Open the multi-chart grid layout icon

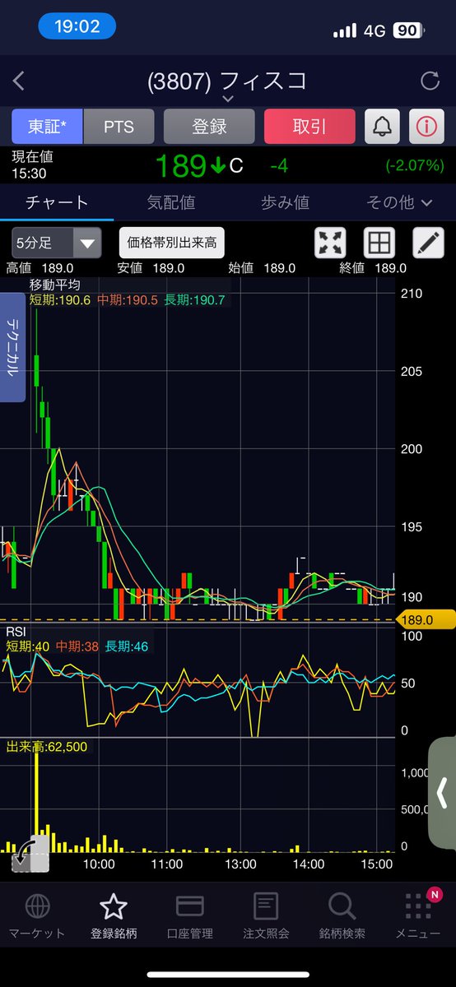point(379,243)
